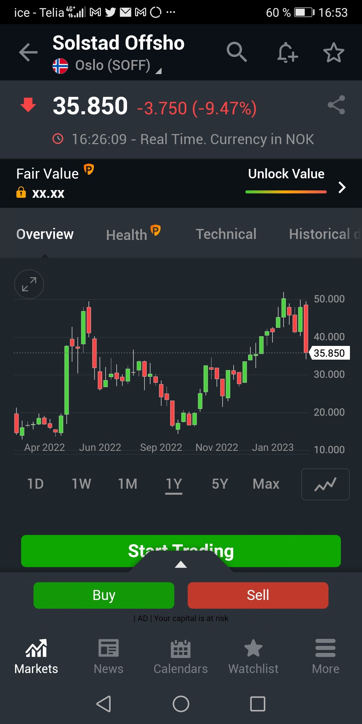
Task: Select the 5Y chart timeframe
Action: pos(220,484)
